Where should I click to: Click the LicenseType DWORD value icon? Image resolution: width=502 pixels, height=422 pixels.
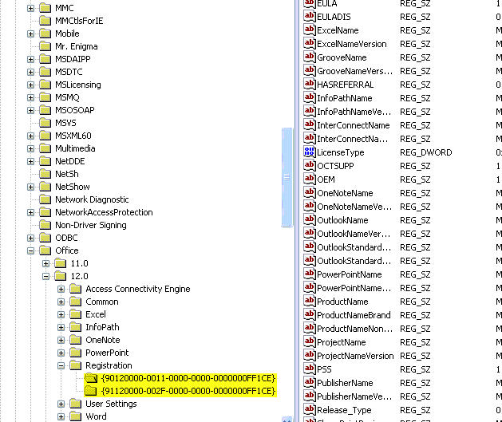point(310,152)
